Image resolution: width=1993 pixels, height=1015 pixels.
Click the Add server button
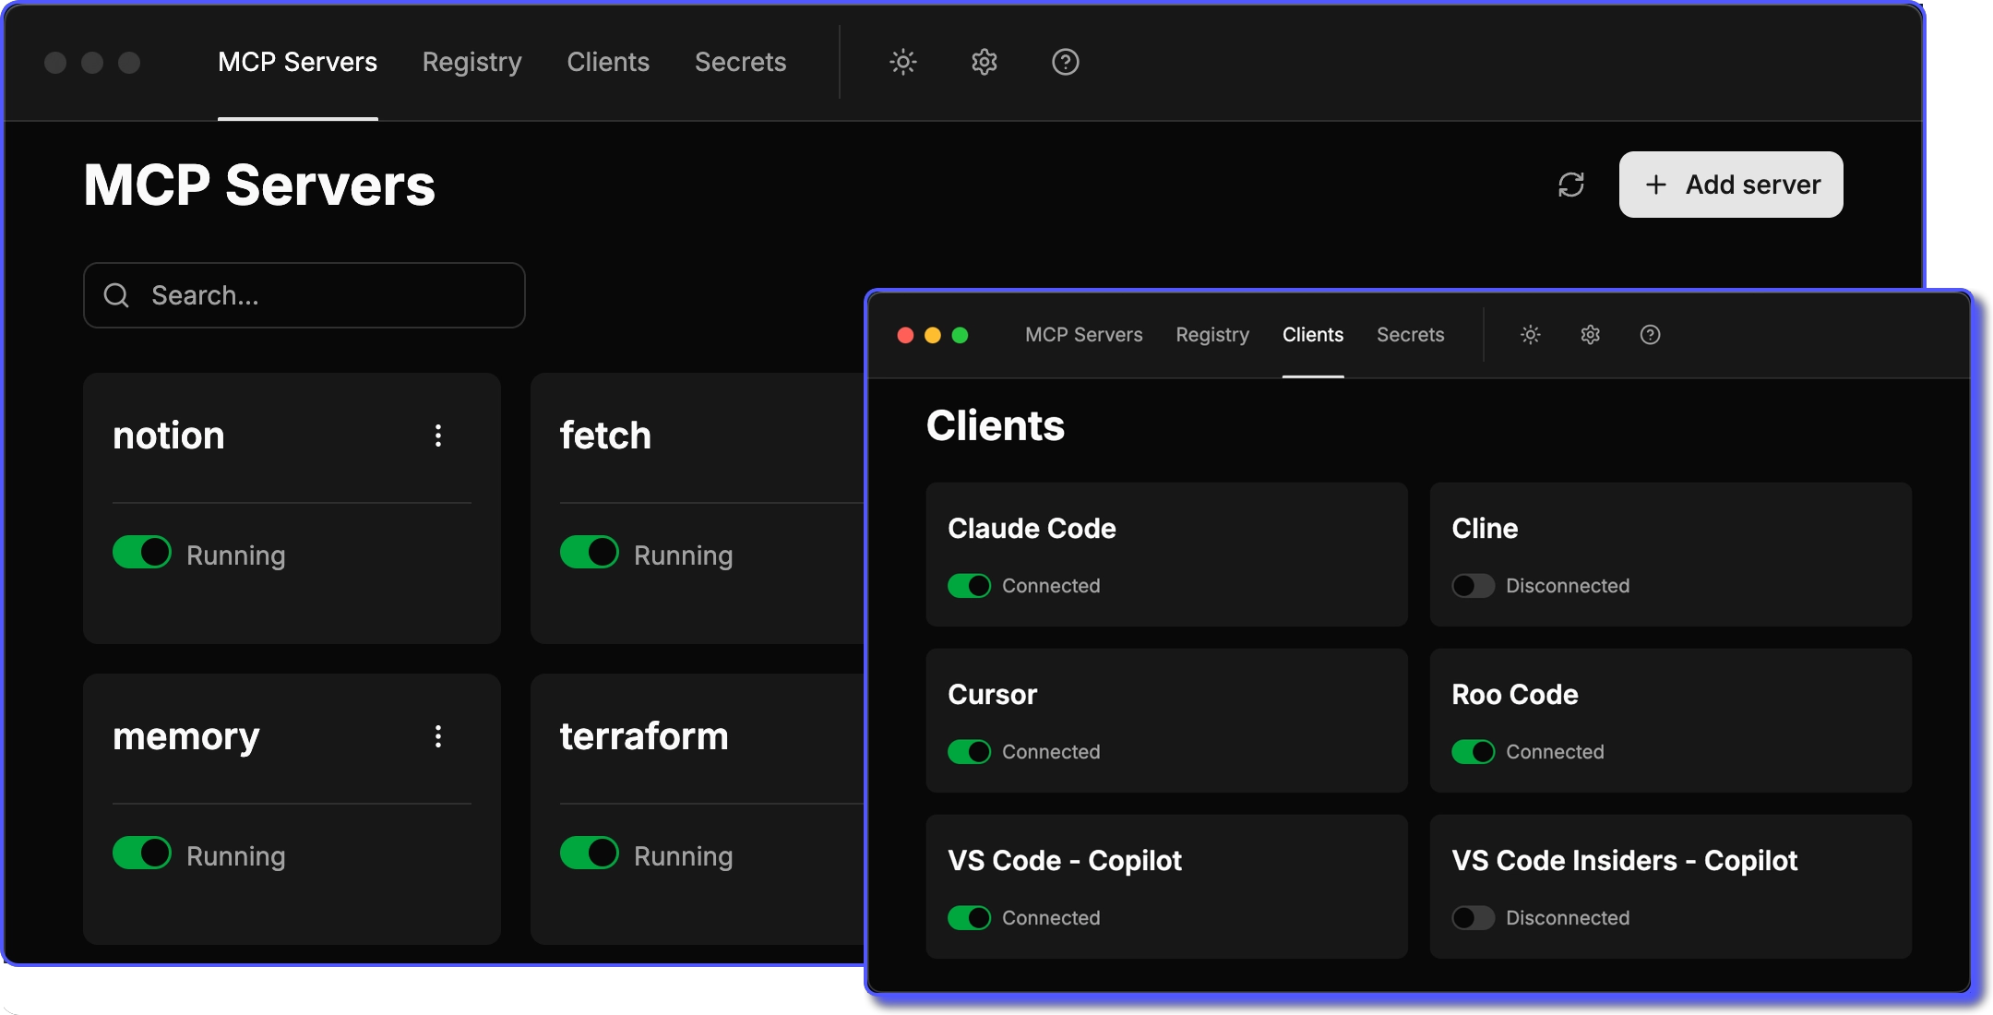[1730, 185]
